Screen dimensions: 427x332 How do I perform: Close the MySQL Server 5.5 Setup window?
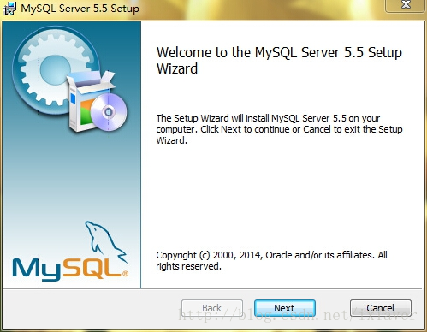(406, 5)
